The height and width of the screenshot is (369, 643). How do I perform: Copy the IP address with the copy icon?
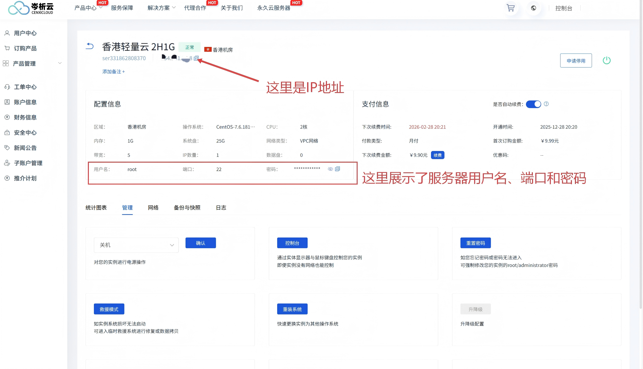196,58
